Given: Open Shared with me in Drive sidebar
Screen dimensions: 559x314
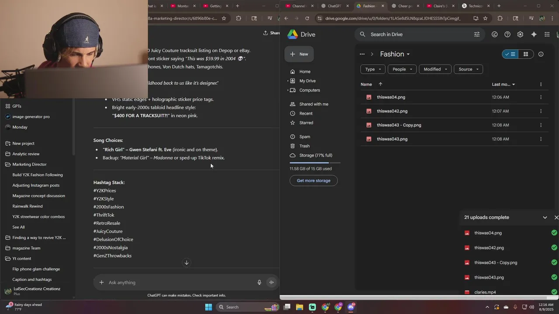Looking at the screenshot, I should 314,104.
